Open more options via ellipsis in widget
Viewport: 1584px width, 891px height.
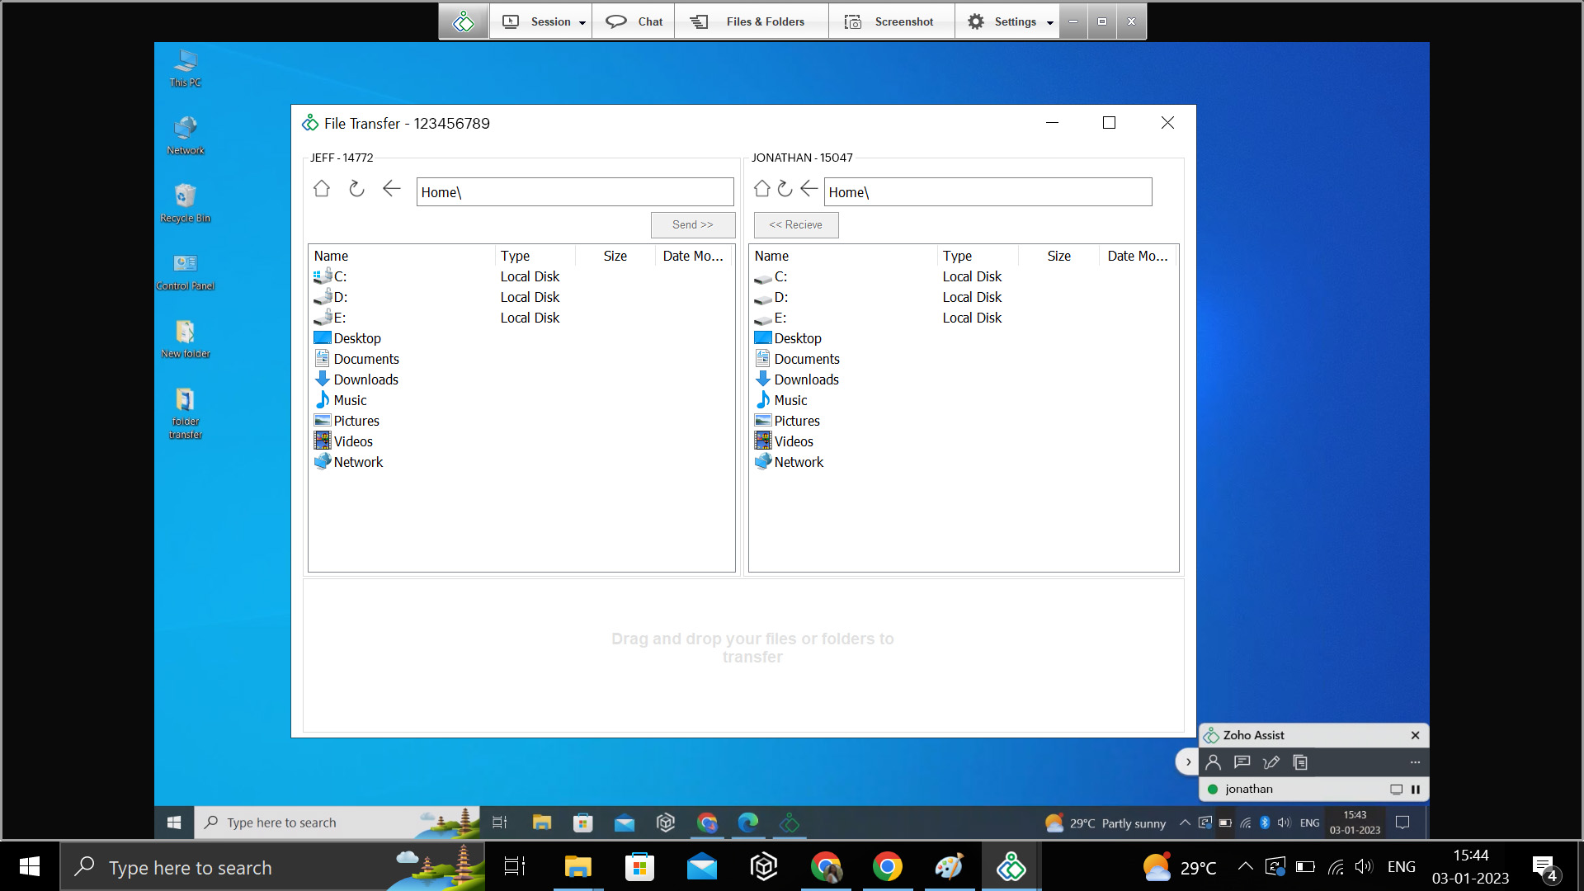click(1414, 762)
